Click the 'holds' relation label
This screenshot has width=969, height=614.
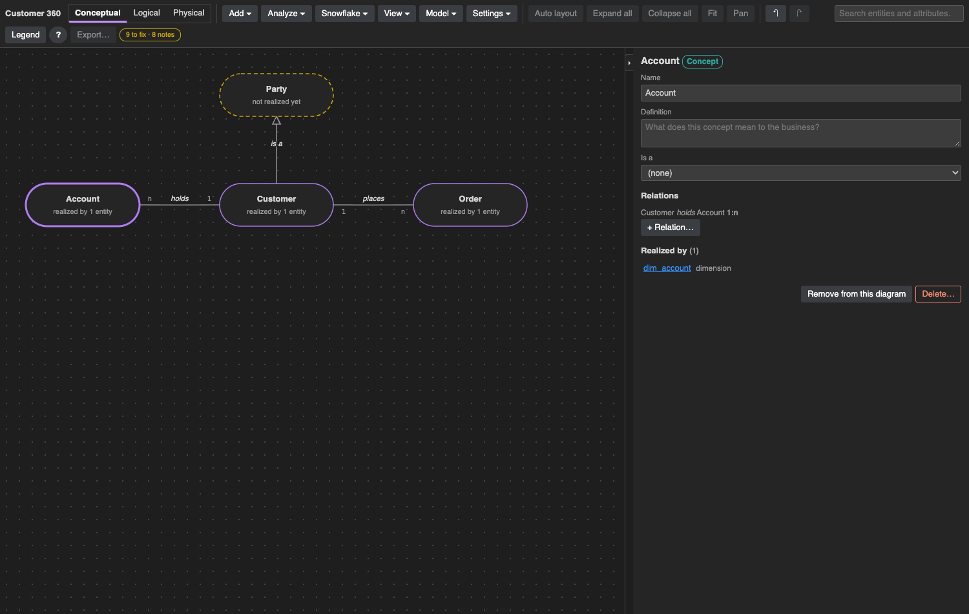pyautogui.click(x=180, y=198)
